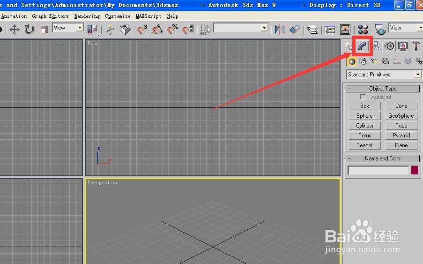Toggle keyboard shortcut override icon

click(125, 30)
